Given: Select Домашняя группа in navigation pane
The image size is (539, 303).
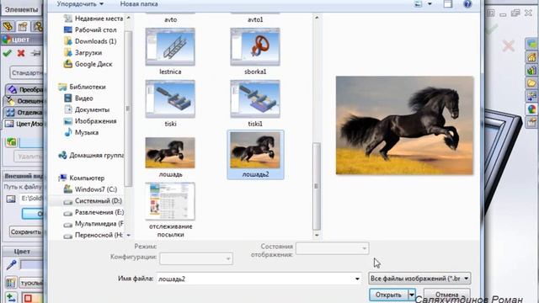Looking at the screenshot, I should (x=91, y=155).
